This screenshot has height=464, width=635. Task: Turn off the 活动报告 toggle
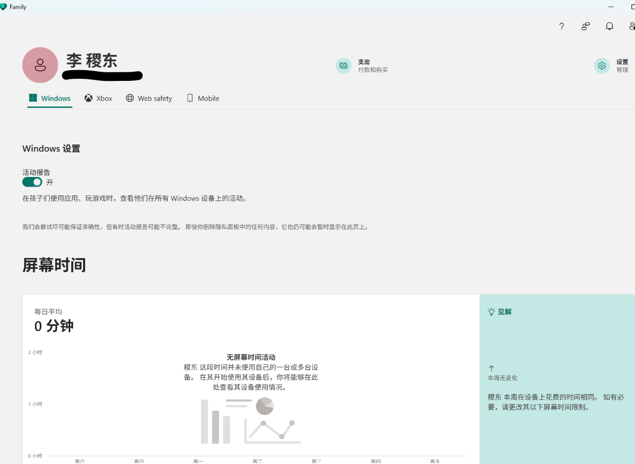(32, 182)
